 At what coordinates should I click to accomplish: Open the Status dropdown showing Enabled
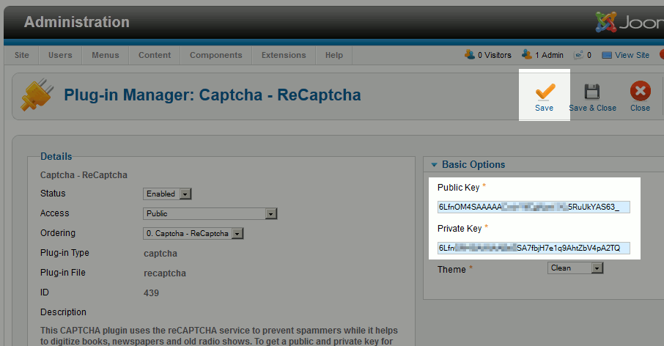[168, 194]
